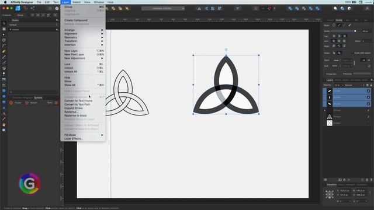Screen dimensions: 374x210
Task: Select the Artboard tool
Action: pyautogui.click(x=4, y=29)
